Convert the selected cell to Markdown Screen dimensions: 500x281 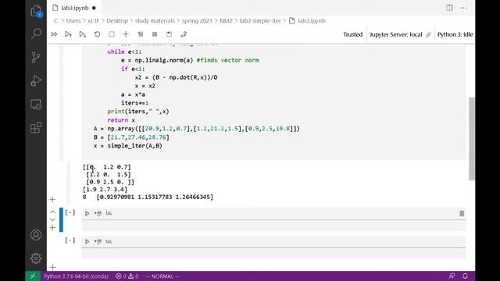point(109,213)
